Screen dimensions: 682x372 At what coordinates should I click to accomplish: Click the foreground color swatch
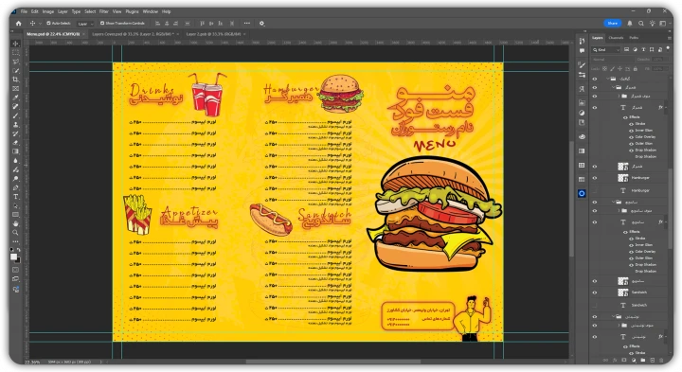[x=13, y=257]
